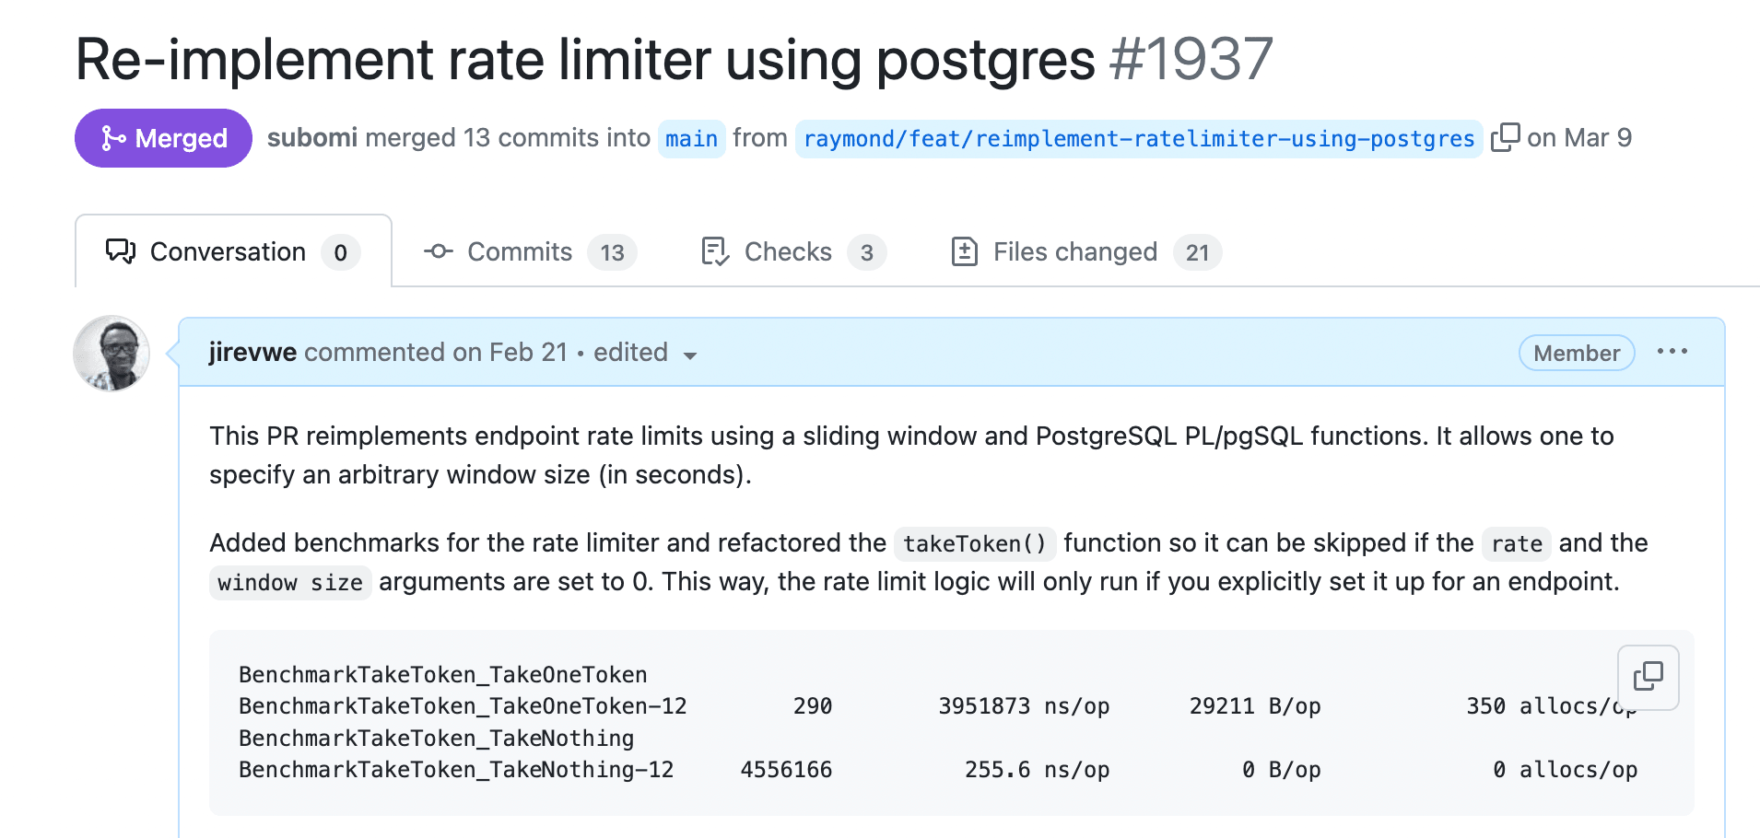Click the Checks checklist icon
The height and width of the screenshot is (838, 1760).
[x=714, y=250]
